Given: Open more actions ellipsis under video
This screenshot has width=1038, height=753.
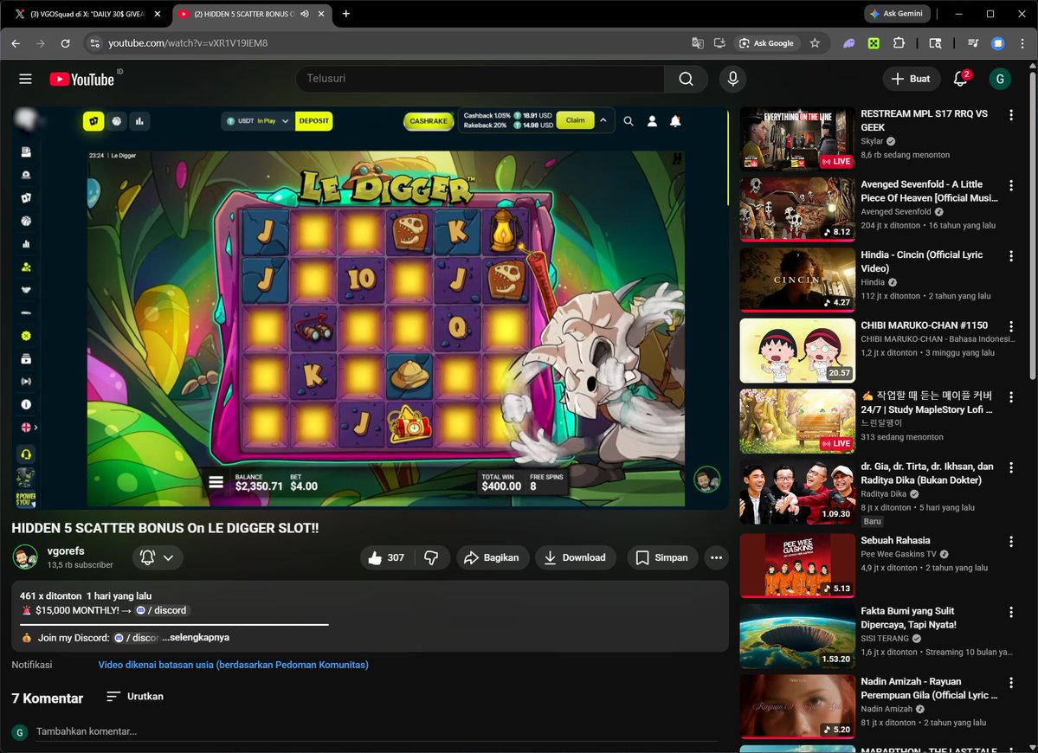Looking at the screenshot, I should click(x=716, y=557).
